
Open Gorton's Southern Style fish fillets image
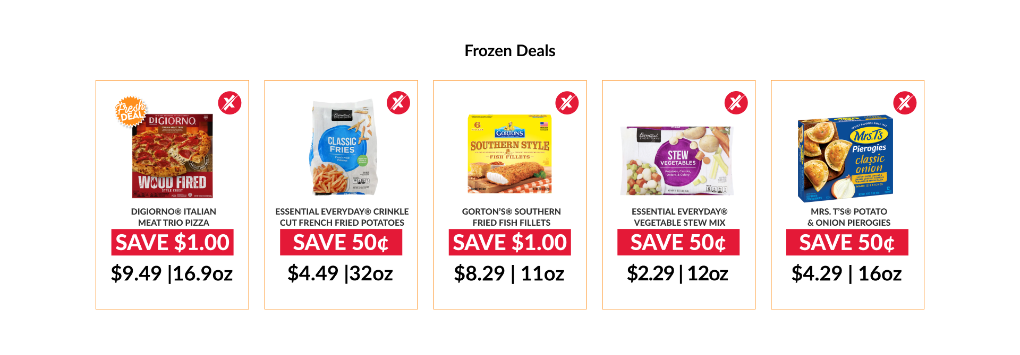(x=509, y=154)
